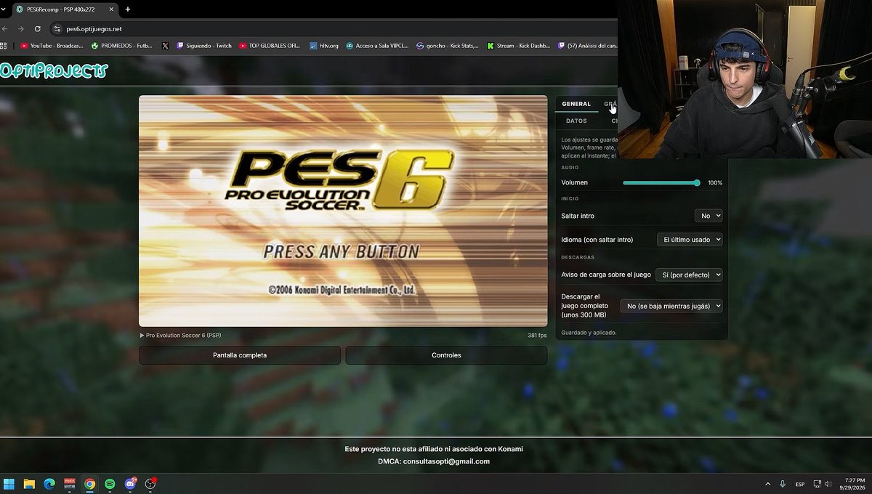
Task: Open the Windows Start menu
Action: click(9, 484)
